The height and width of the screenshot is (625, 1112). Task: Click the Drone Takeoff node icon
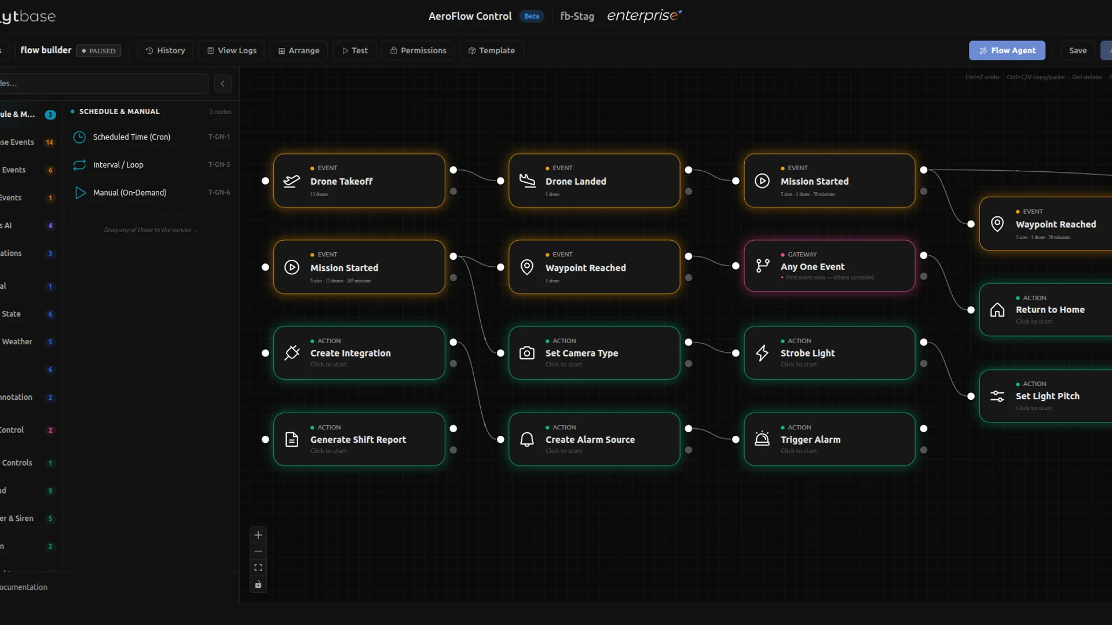pos(292,181)
